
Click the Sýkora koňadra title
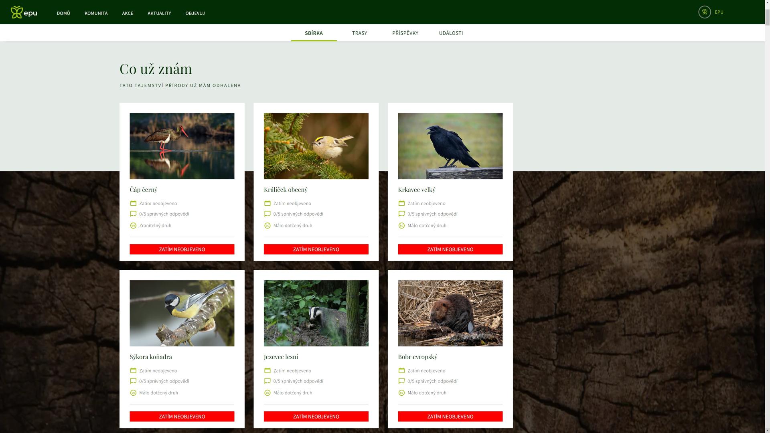(150, 357)
